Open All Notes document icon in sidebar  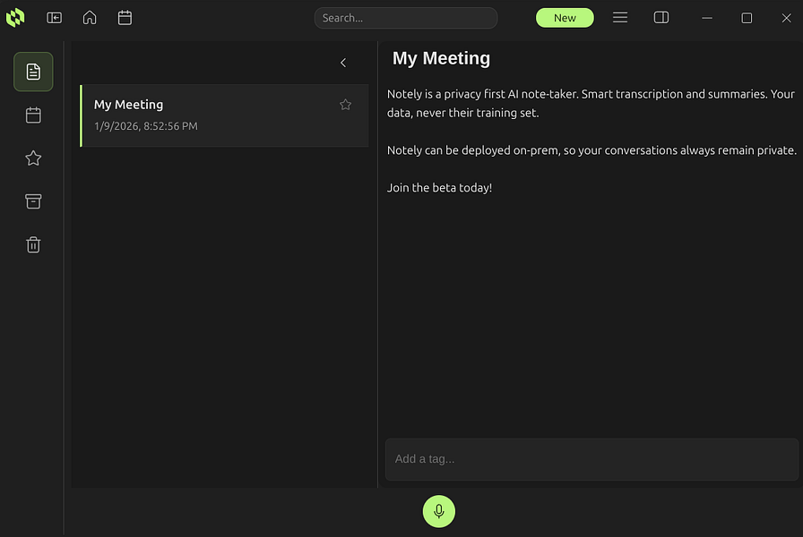pos(33,72)
